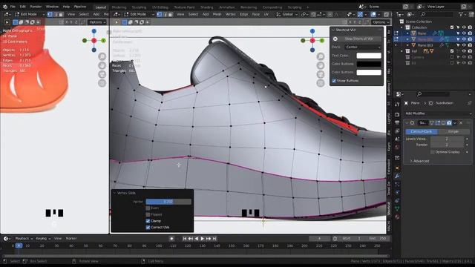Select Plane.003 in the outliner
Viewport: 475px width, 267px height.
pos(425,45)
